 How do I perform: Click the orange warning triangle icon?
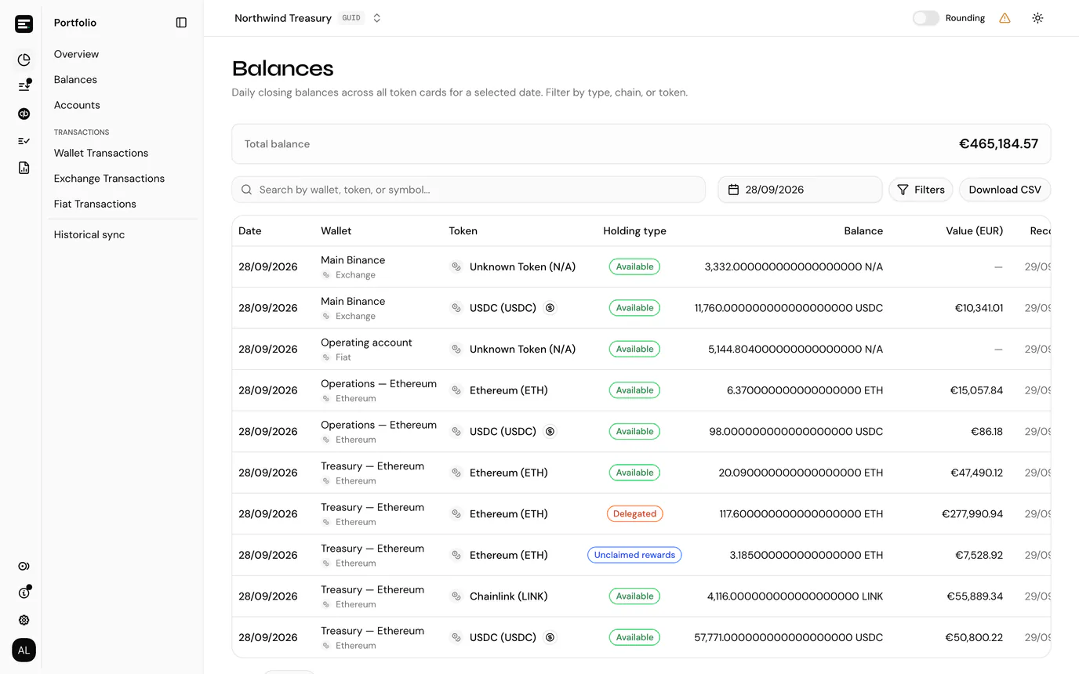[1005, 18]
